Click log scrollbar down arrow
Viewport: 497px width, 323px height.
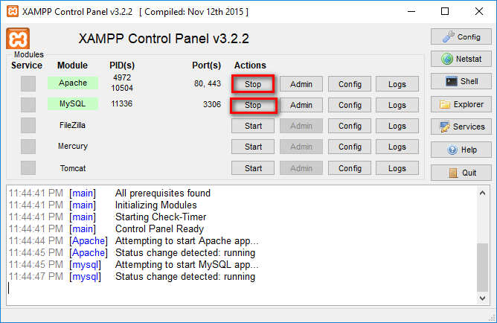click(482, 298)
